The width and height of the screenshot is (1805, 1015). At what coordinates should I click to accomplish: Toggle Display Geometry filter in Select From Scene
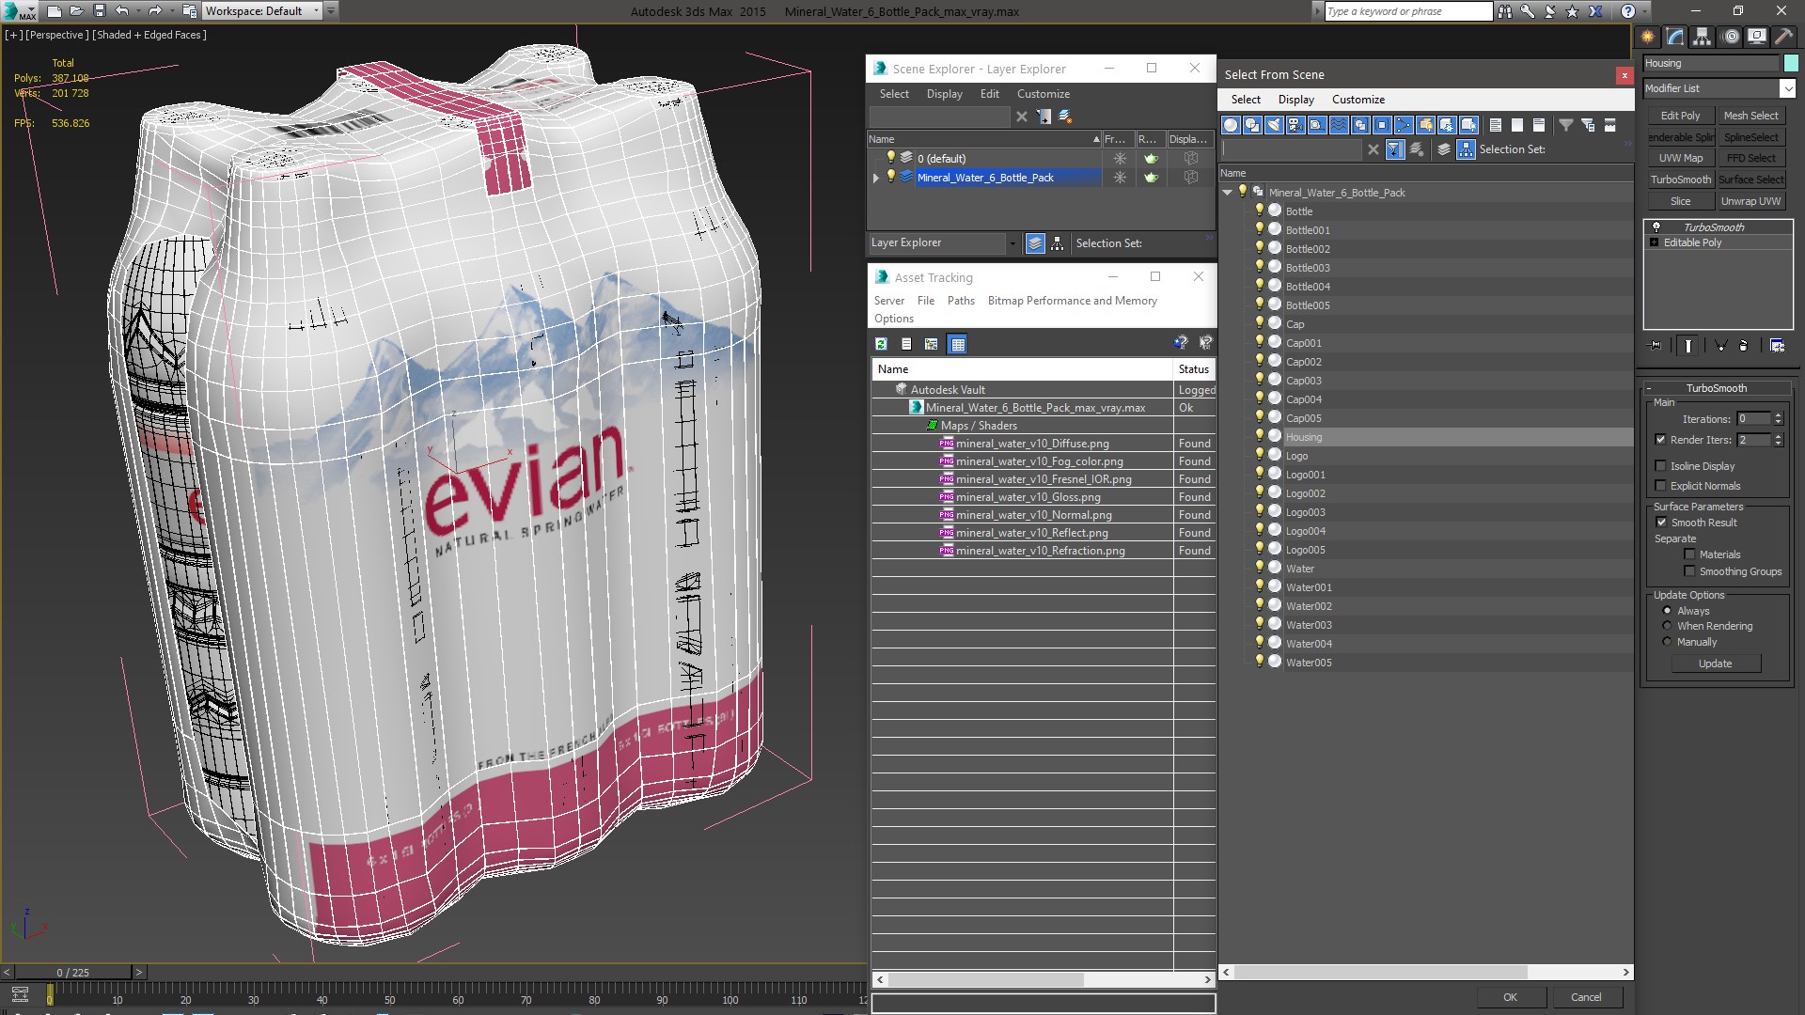pyautogui.click(x=1231, y=125)
